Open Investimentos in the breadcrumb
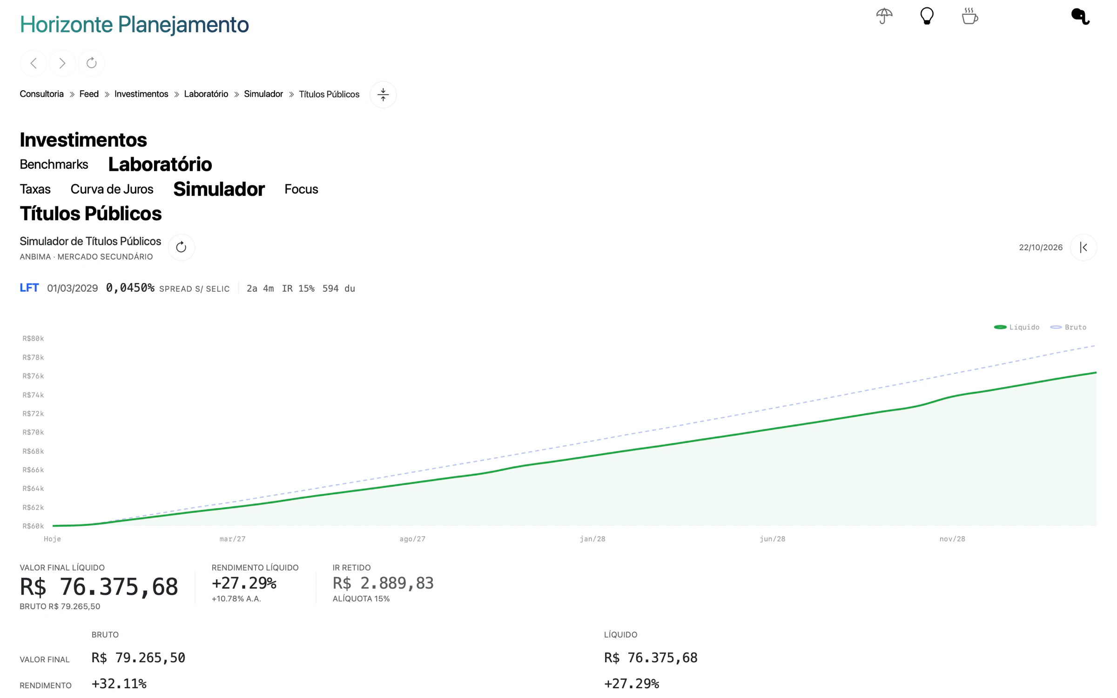Viewport: 1117px width, 698px height. click(x=141, y=94)
